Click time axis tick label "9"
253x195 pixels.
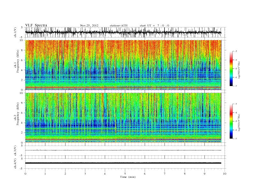click(204, 174)
